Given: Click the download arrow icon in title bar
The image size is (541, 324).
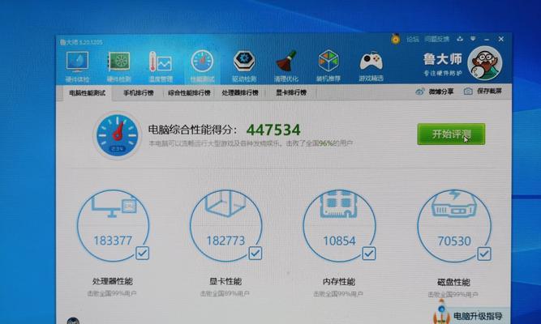Looking at the screenshot, I should [x=460, y=39].
